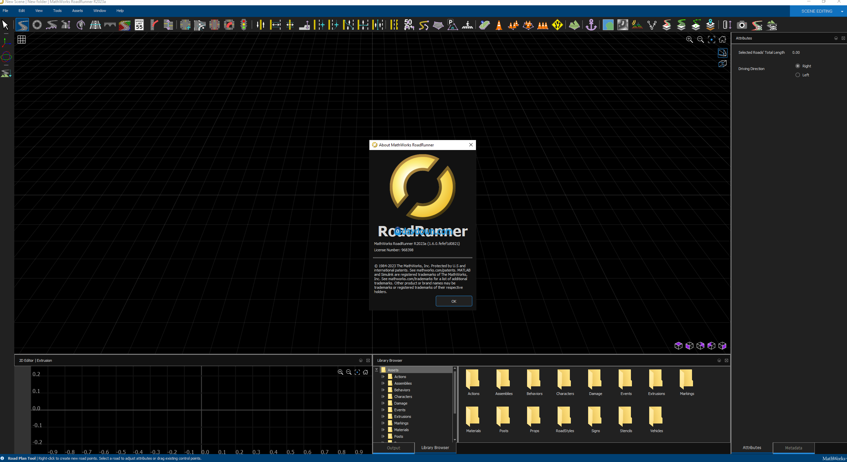Click the Speed Limit 55 tool
This screenshot has width=847, height=462.
point(139,25)
